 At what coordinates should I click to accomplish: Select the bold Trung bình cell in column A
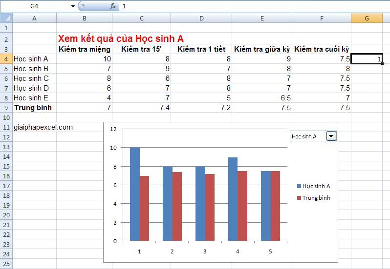point(33,108)
